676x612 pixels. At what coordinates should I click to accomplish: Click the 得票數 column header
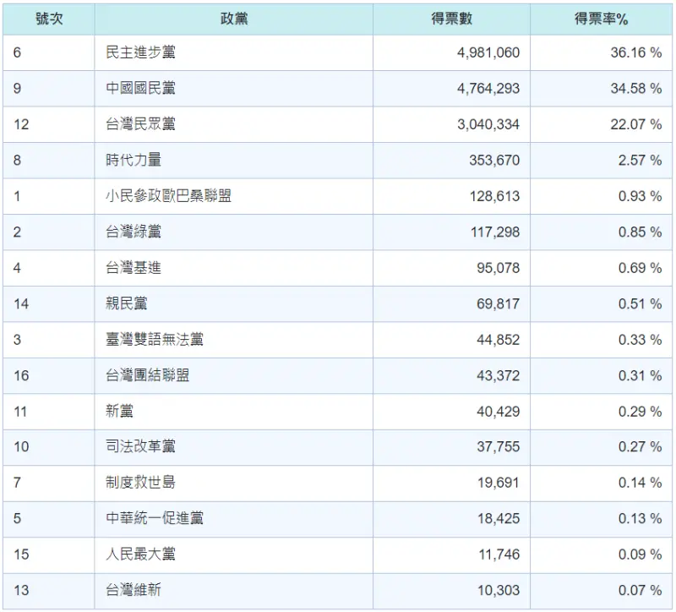coord(452,19)
